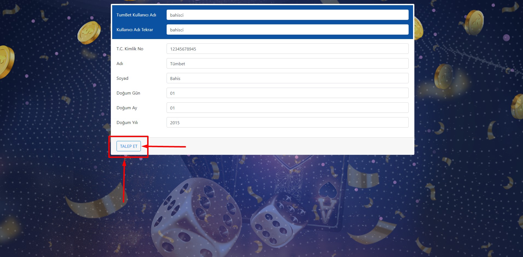Click the Doğum Yılı label
Screen dimensions: 523x257
click(x=127, y=123)
